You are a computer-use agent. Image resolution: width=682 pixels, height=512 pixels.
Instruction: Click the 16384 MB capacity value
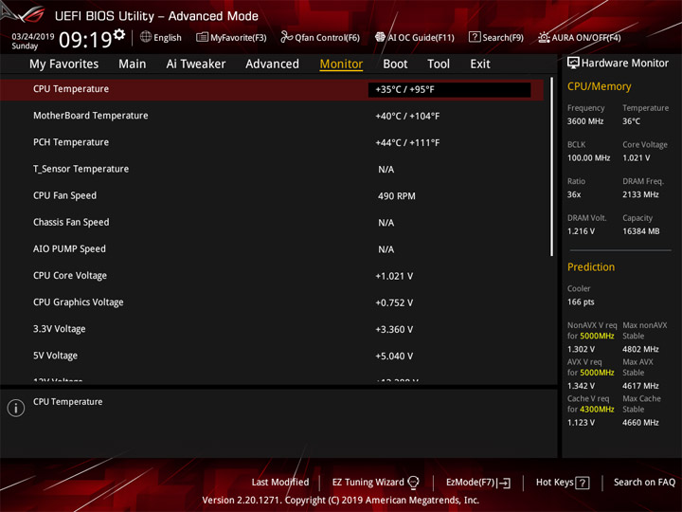click(x=641, y=231)
